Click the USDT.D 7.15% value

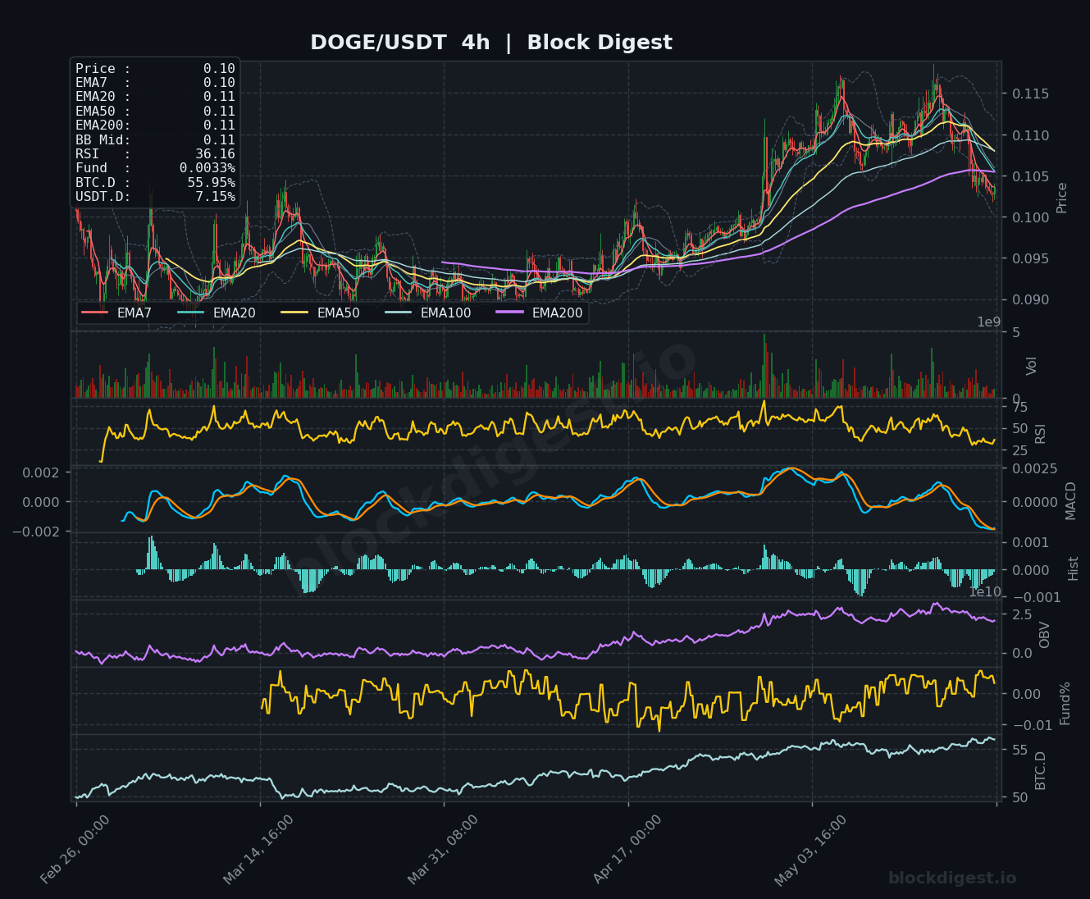(x=215, y=197)
